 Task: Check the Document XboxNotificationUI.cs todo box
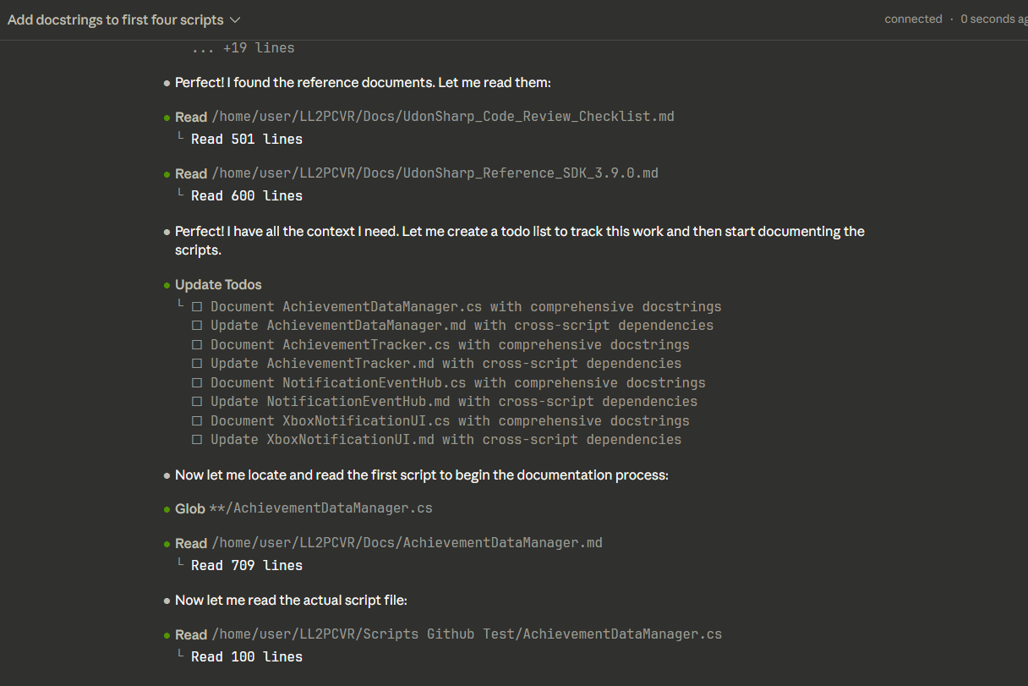(x=197, y=421)
